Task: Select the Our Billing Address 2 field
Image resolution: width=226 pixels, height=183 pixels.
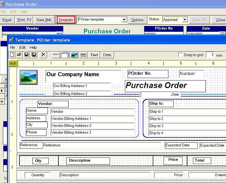Action: click(82, 93)
